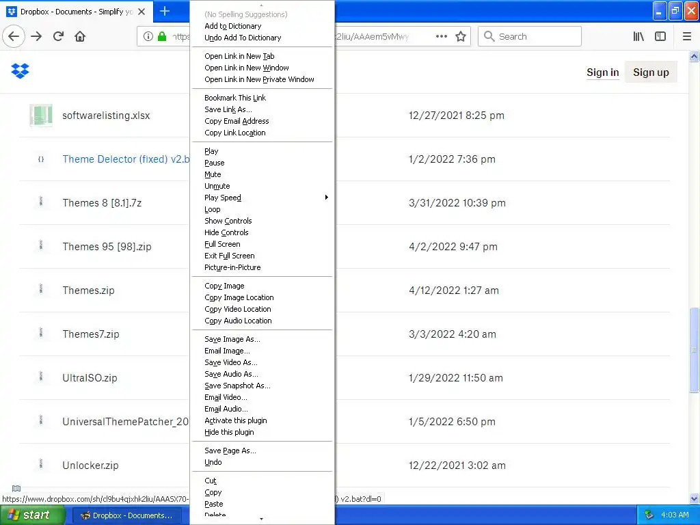Open the Firefox hamburger menu
This screenshot has height=525, width=700.
[x=686, y=36]
